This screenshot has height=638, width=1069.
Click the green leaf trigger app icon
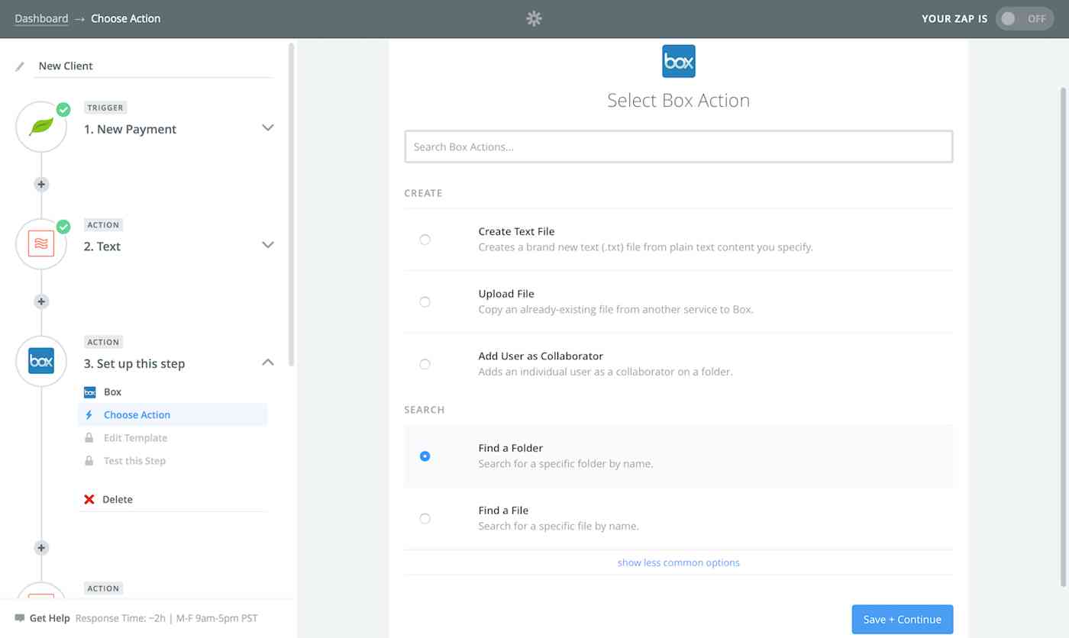pyautogui.click(x=41, y=127)
